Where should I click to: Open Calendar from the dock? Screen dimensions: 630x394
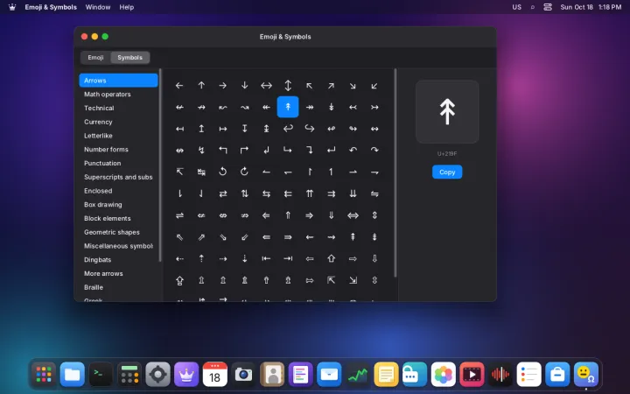215,375
